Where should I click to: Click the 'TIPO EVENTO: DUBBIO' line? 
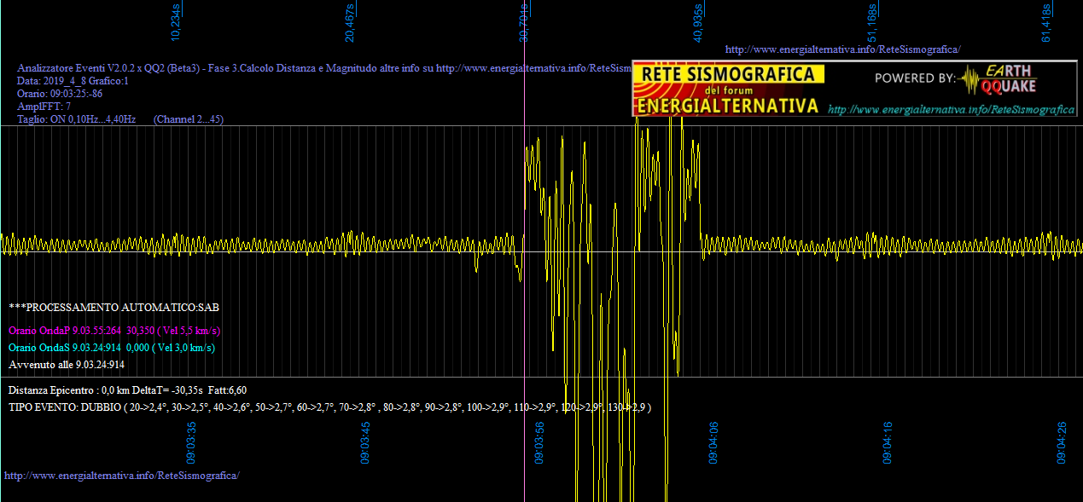click(329, 407)
